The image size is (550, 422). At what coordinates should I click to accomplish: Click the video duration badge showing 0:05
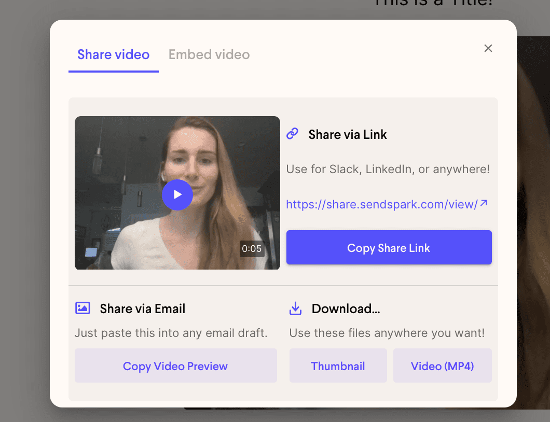point(252,249)
